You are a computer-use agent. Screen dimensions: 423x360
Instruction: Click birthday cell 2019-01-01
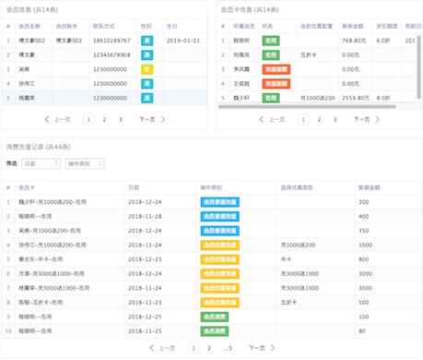(183, 41)
